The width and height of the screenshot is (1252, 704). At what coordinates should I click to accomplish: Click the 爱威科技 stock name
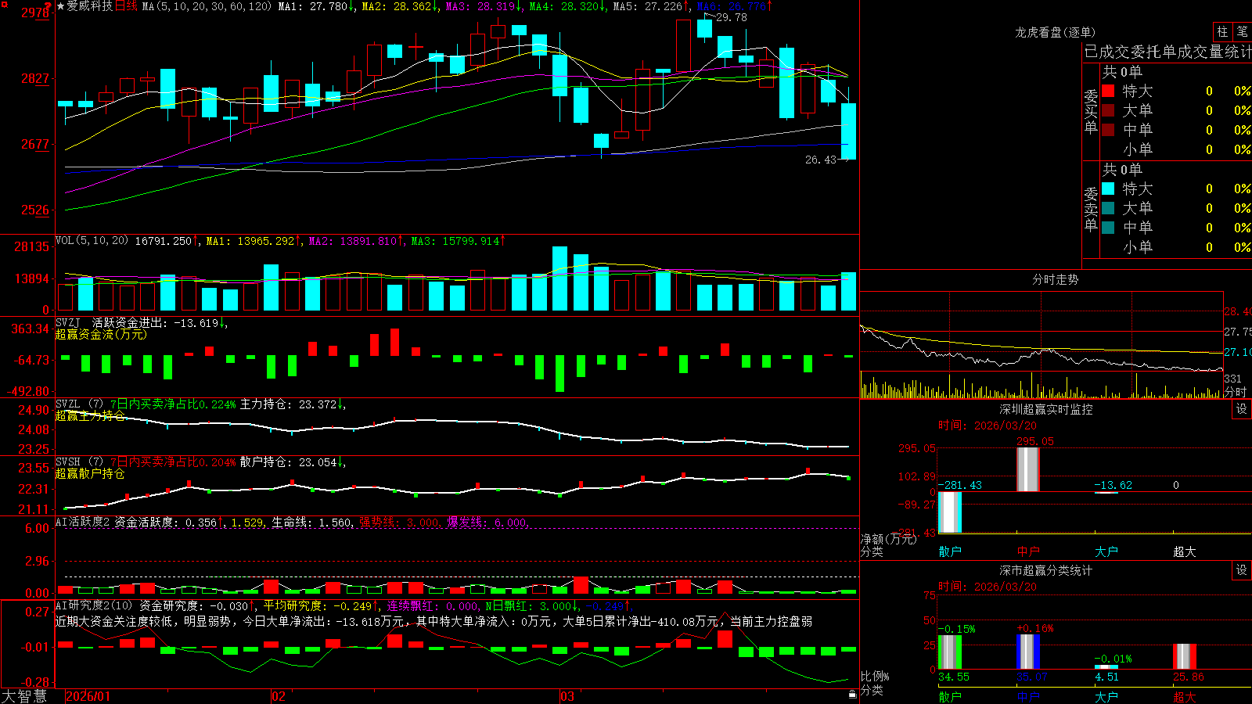click(x=90, y=6)
